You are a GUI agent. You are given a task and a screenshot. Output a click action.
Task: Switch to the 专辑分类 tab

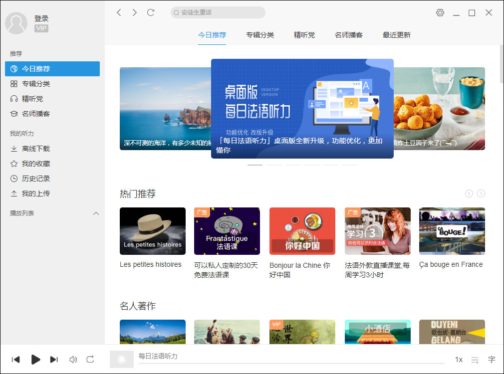[260, 35]
